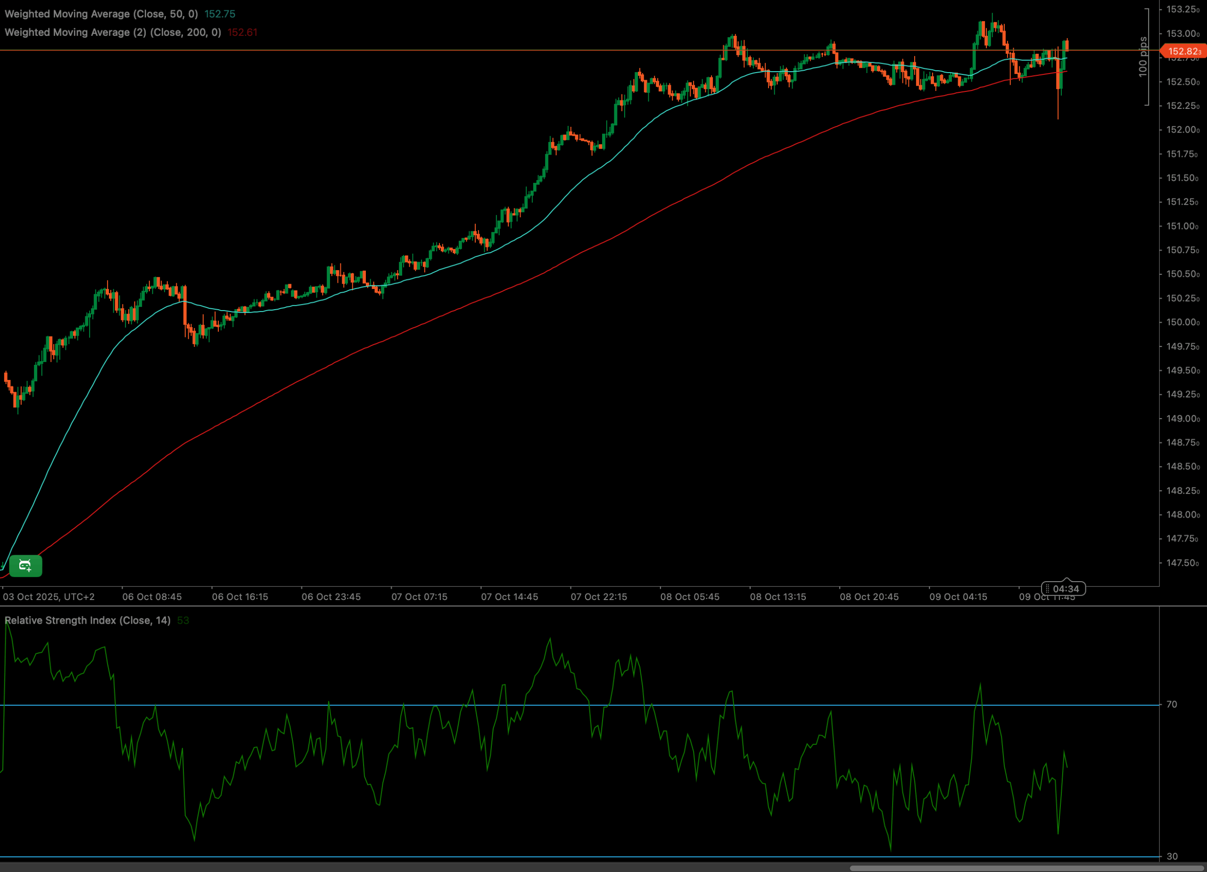Select the Weighted Moving Average (2) 200 label
Viewport: 1207px width, 872px height.
pyautogui.click(x=113, y=33)
